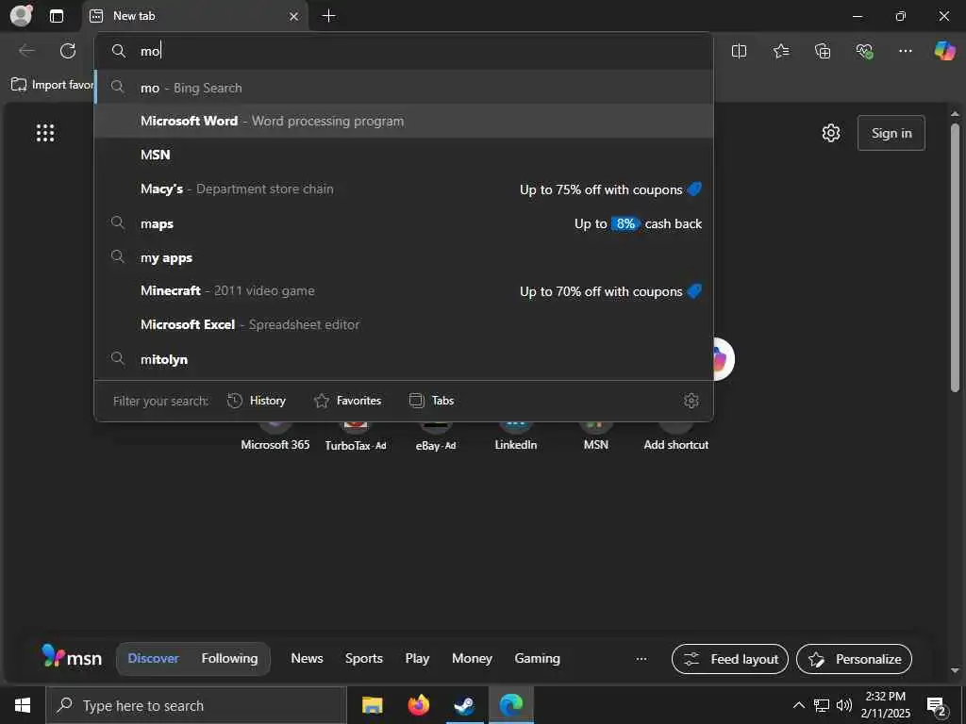Open the profile avatar icon
The image size is (966, 724).
click(21, 16)
